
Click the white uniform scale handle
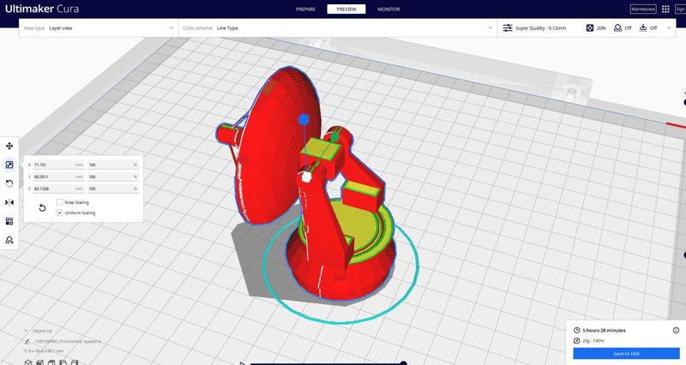coord(306,177)
